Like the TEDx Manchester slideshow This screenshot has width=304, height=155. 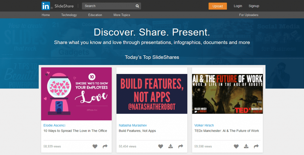pos(236,146)
